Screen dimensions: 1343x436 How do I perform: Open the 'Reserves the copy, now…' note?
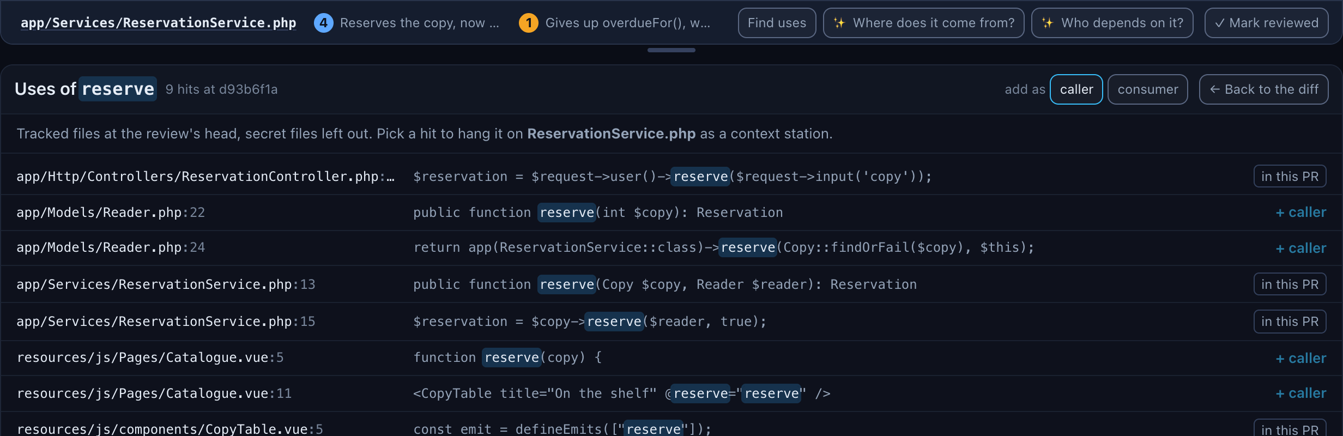coord(420,23)
